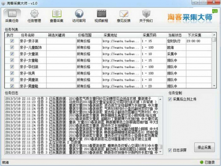Click the app icon in title bar
Screen dimensions: 221x166
(x=3, y=3)
